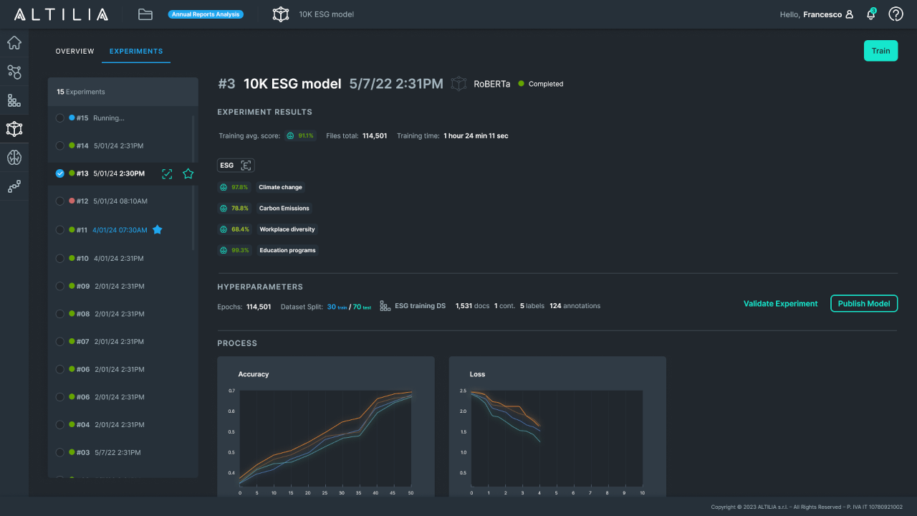This screenshot has height=516, width=917.
Task: Click the folder icon in top bar
Action: pos(145,14)
